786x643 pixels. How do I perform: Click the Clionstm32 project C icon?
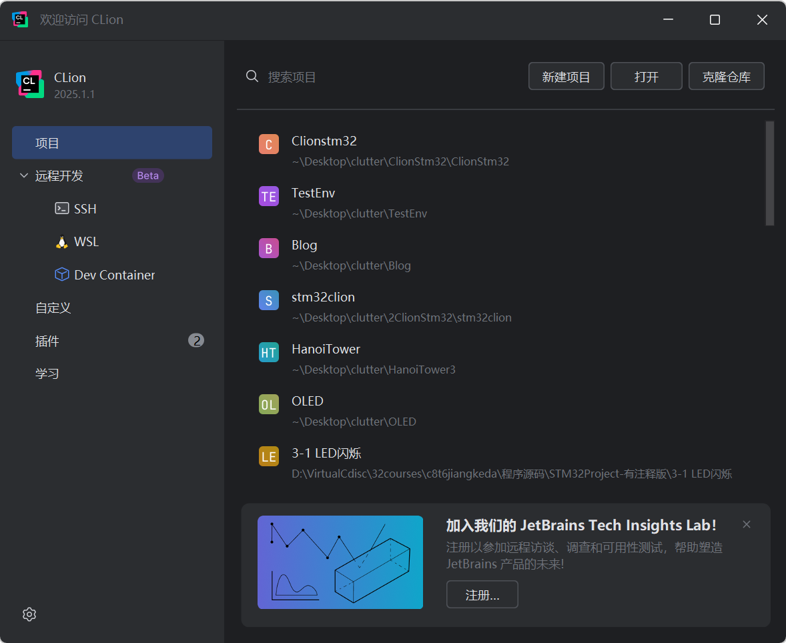(x=269, y=144)
